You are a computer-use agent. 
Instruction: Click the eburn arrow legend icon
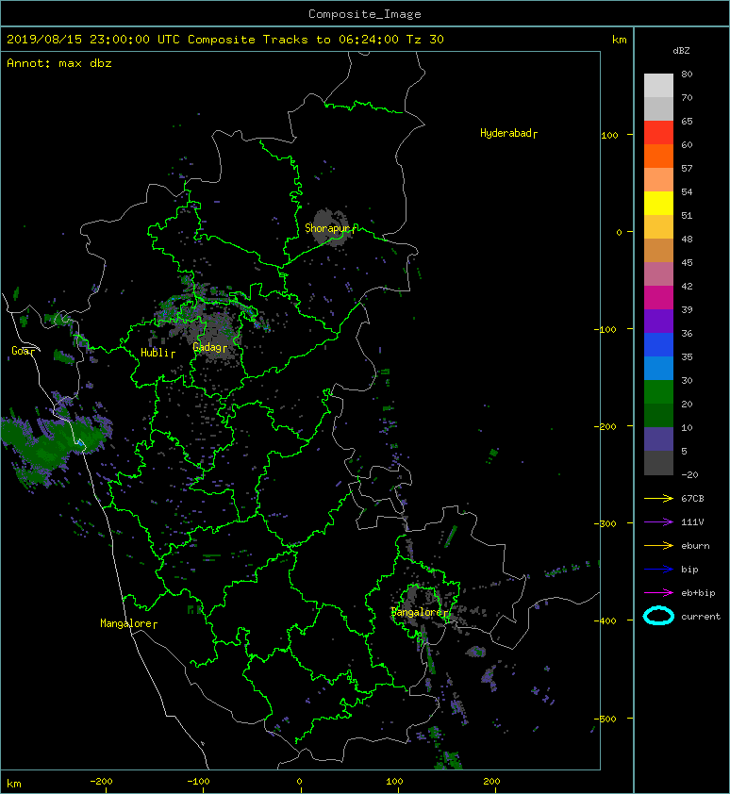pos(658,545)
